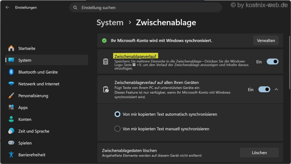Open Apps settings category

click(x=47, y=107)
